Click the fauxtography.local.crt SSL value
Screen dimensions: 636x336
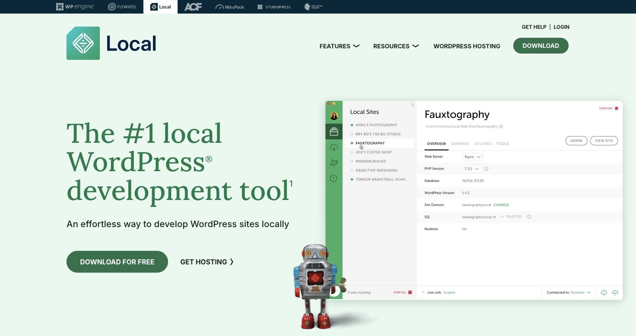point(479,217)
